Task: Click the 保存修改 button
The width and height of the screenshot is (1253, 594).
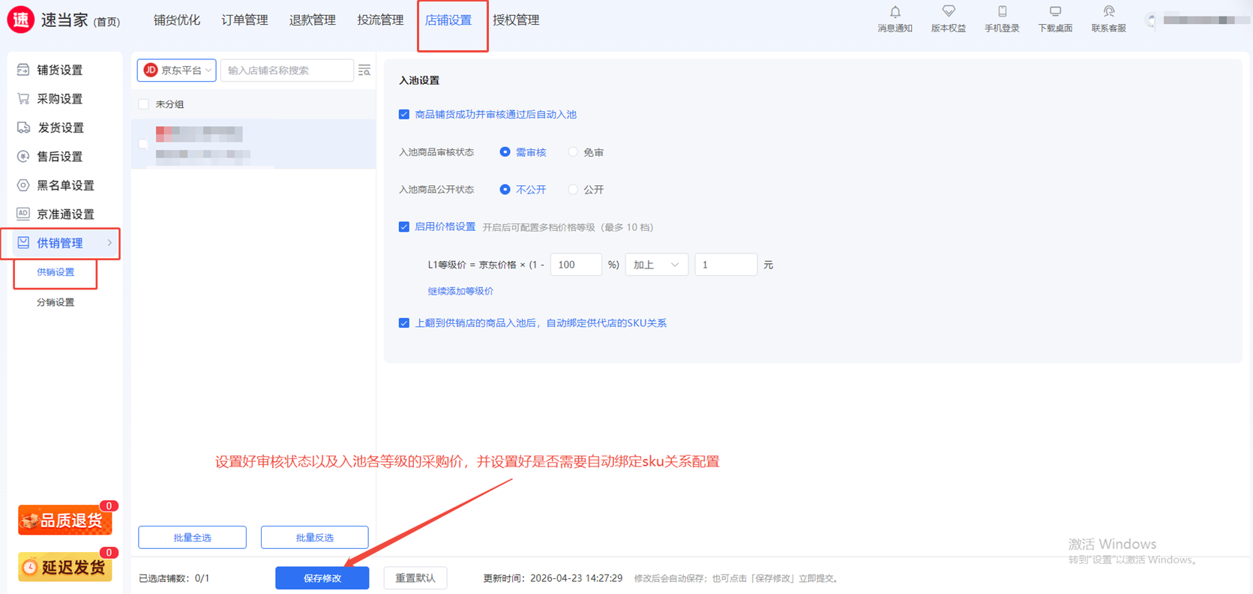Action: (322, 578)
